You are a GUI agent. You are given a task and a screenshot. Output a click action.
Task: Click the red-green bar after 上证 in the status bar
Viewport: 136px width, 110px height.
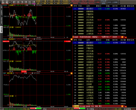(x=36, y=108)
